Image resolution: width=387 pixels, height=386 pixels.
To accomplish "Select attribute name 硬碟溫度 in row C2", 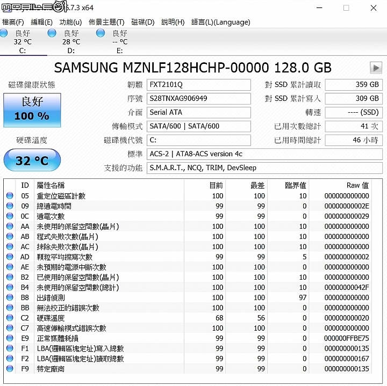I will pyautogui.click(x=51, y=318).
